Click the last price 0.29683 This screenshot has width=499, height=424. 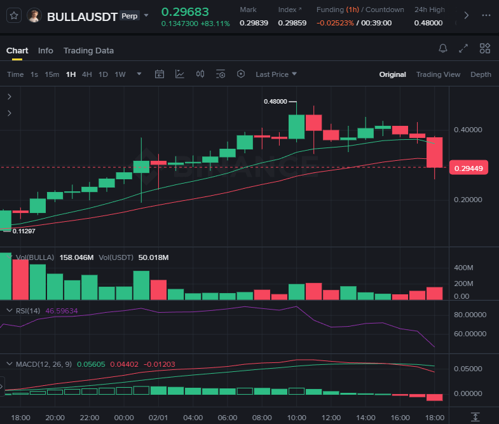coord(185,12)
